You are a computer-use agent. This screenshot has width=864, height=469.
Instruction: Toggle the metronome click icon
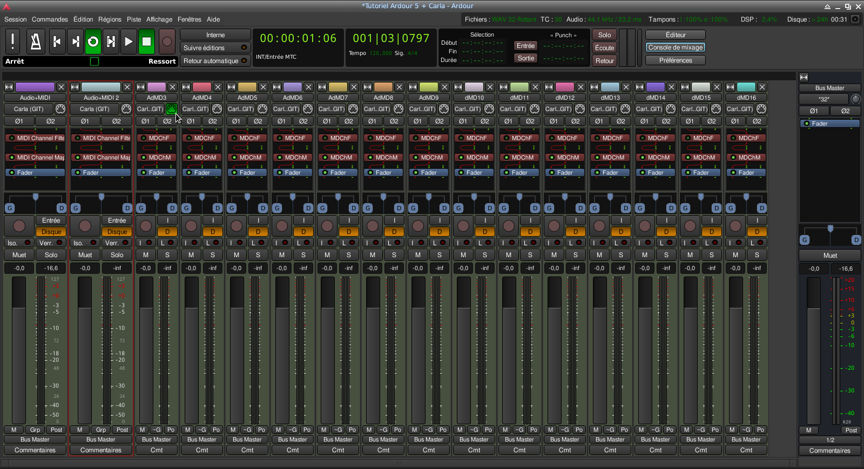click(x=36, y=42)
